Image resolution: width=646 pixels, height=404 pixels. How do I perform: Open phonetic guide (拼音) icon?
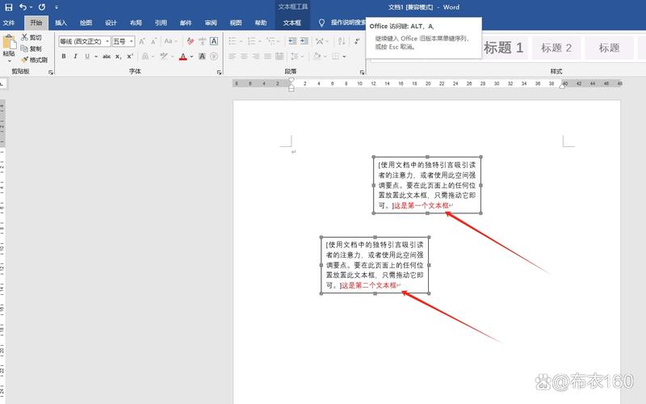click(x=202, y=41)
